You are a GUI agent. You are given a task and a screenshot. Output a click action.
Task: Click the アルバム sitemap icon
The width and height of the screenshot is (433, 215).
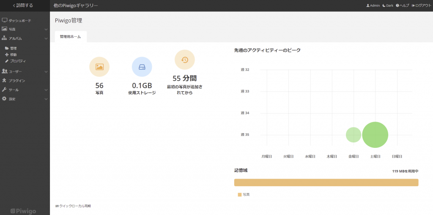click(x=4, y=38)
